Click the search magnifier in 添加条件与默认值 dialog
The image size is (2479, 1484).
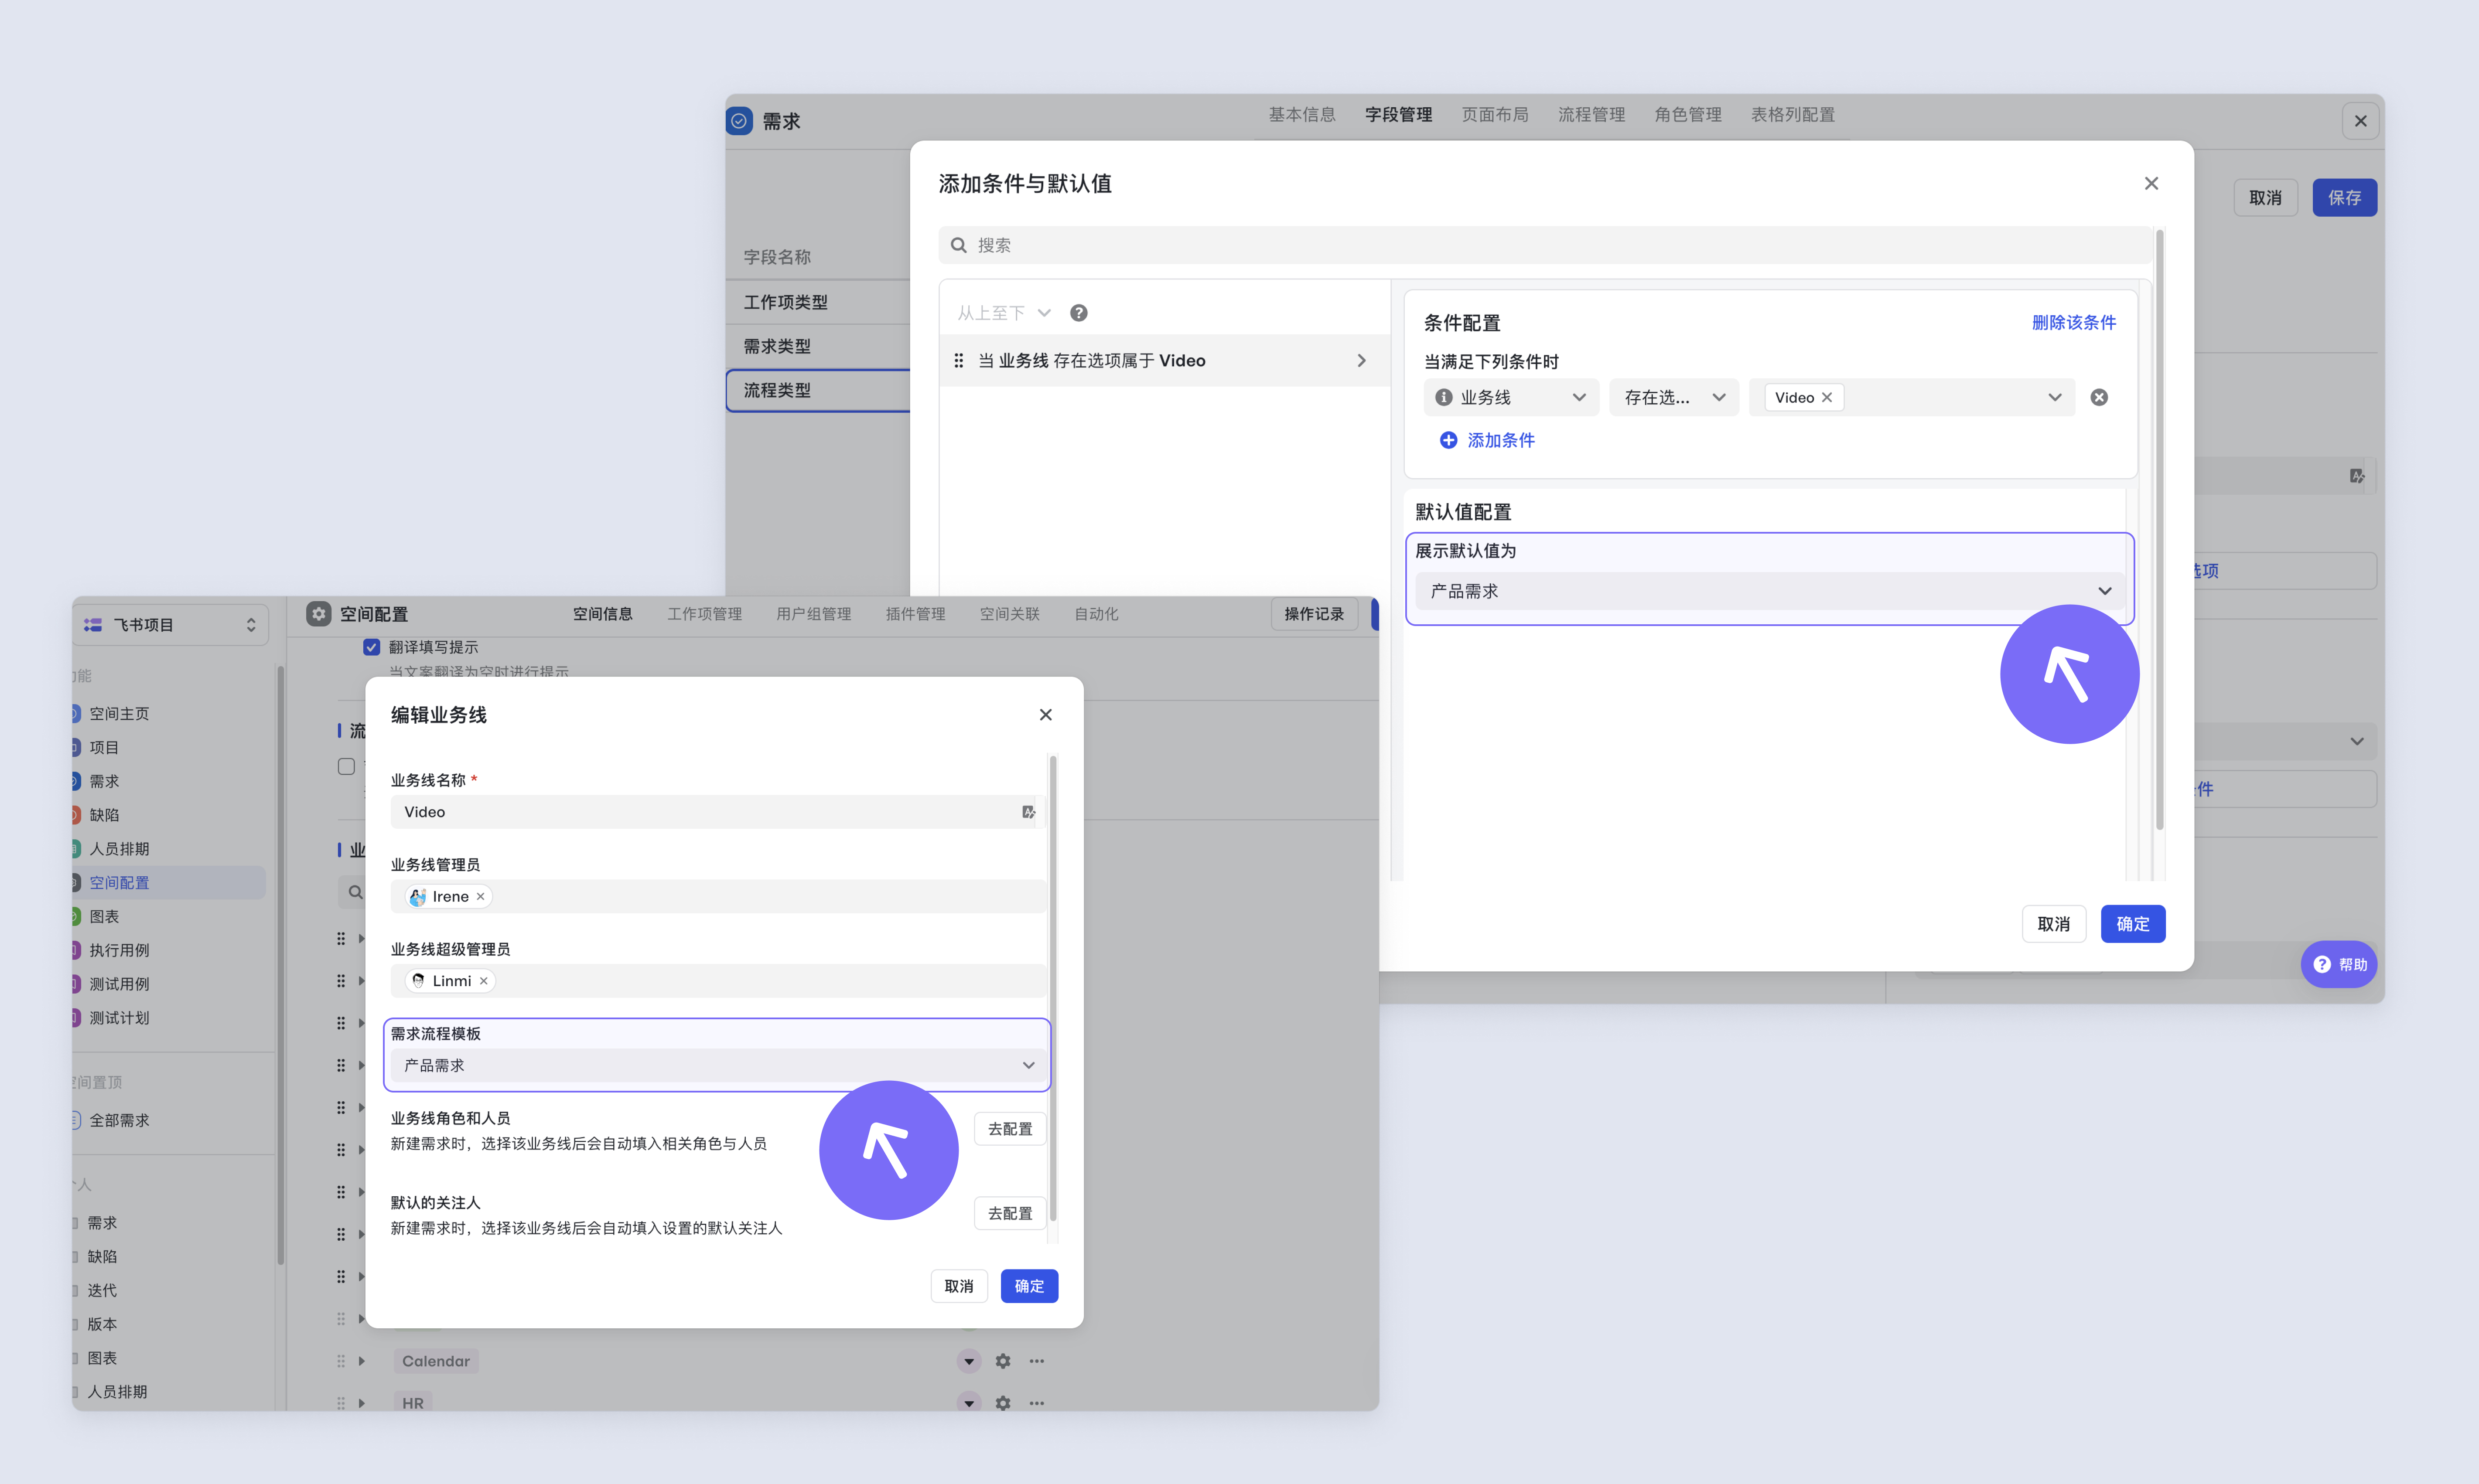[958, 245]
